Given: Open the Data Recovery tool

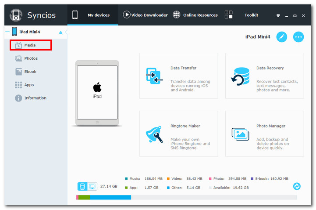Looking at the screenshot, I should [x=264, y=76].
